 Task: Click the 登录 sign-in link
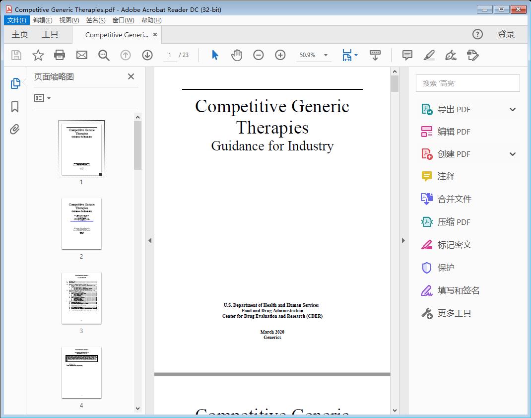(506, 34)
